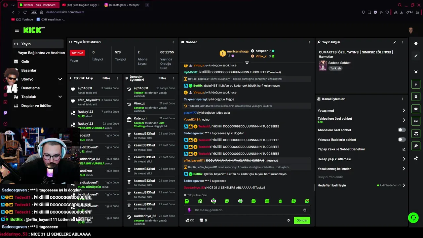The image size is (423, 238).
Task: Click the YAYINDA live badge
Action: (77, 53)
